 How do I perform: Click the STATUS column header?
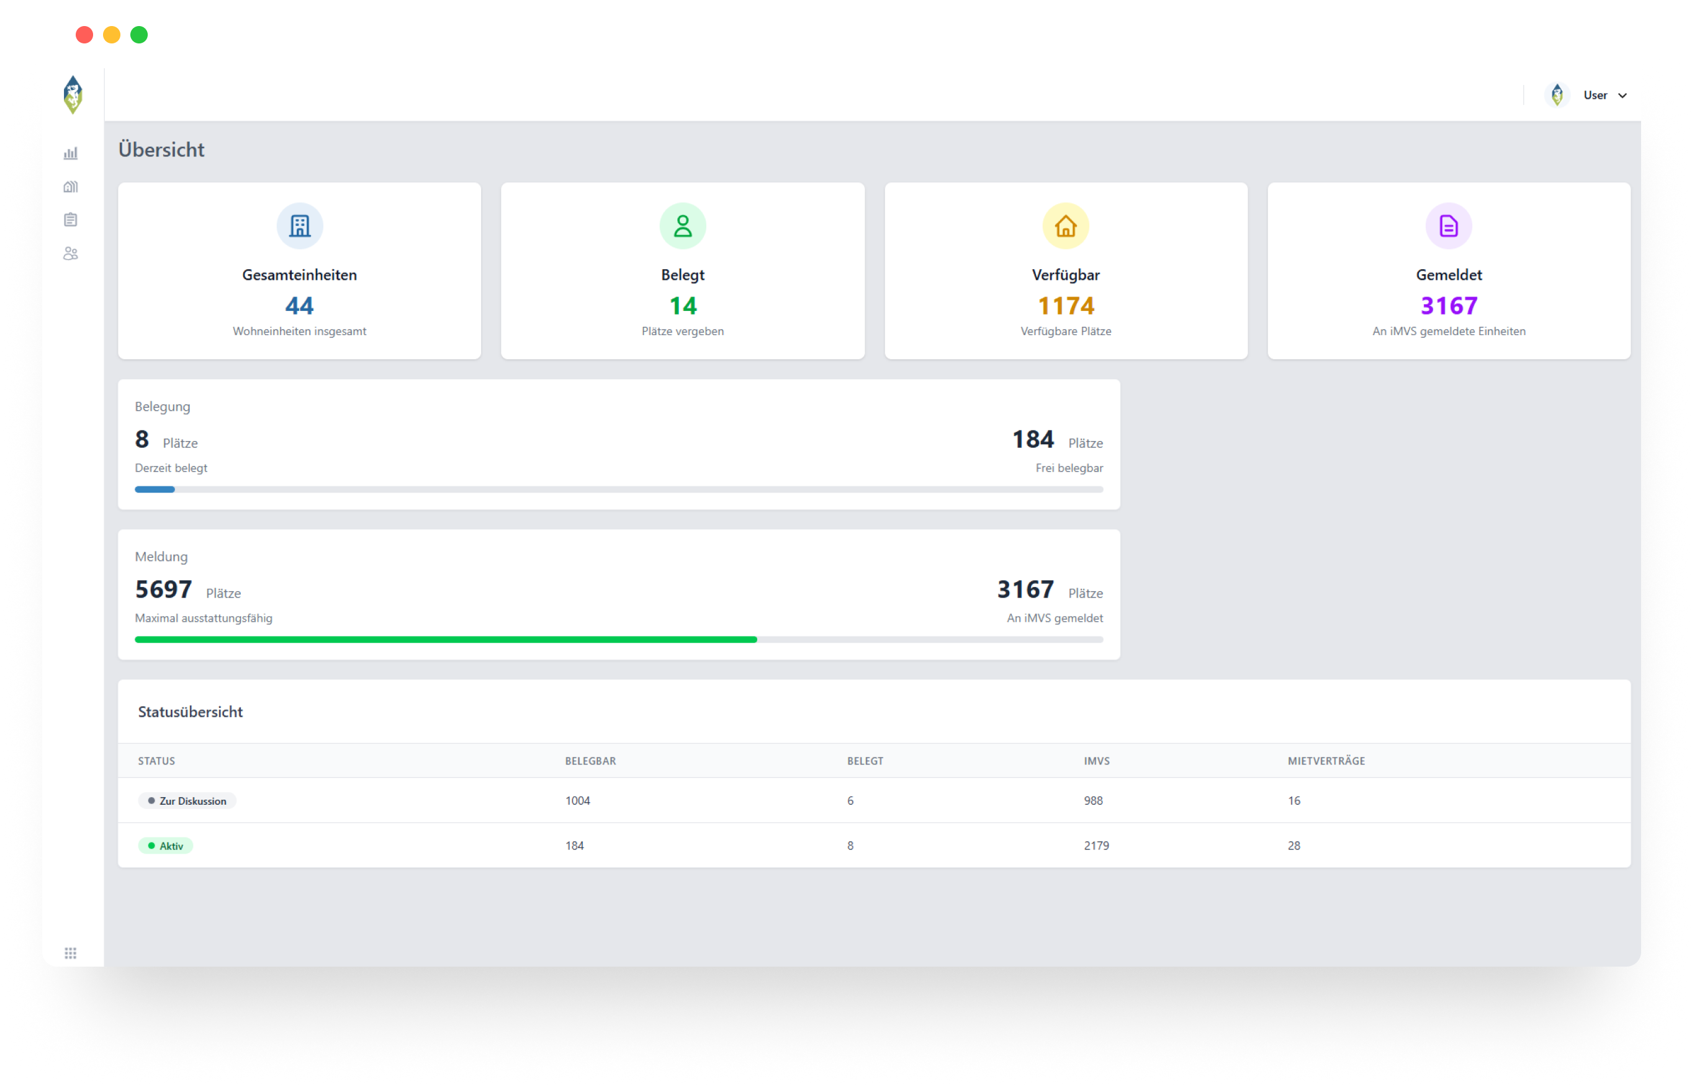[156, 761]
